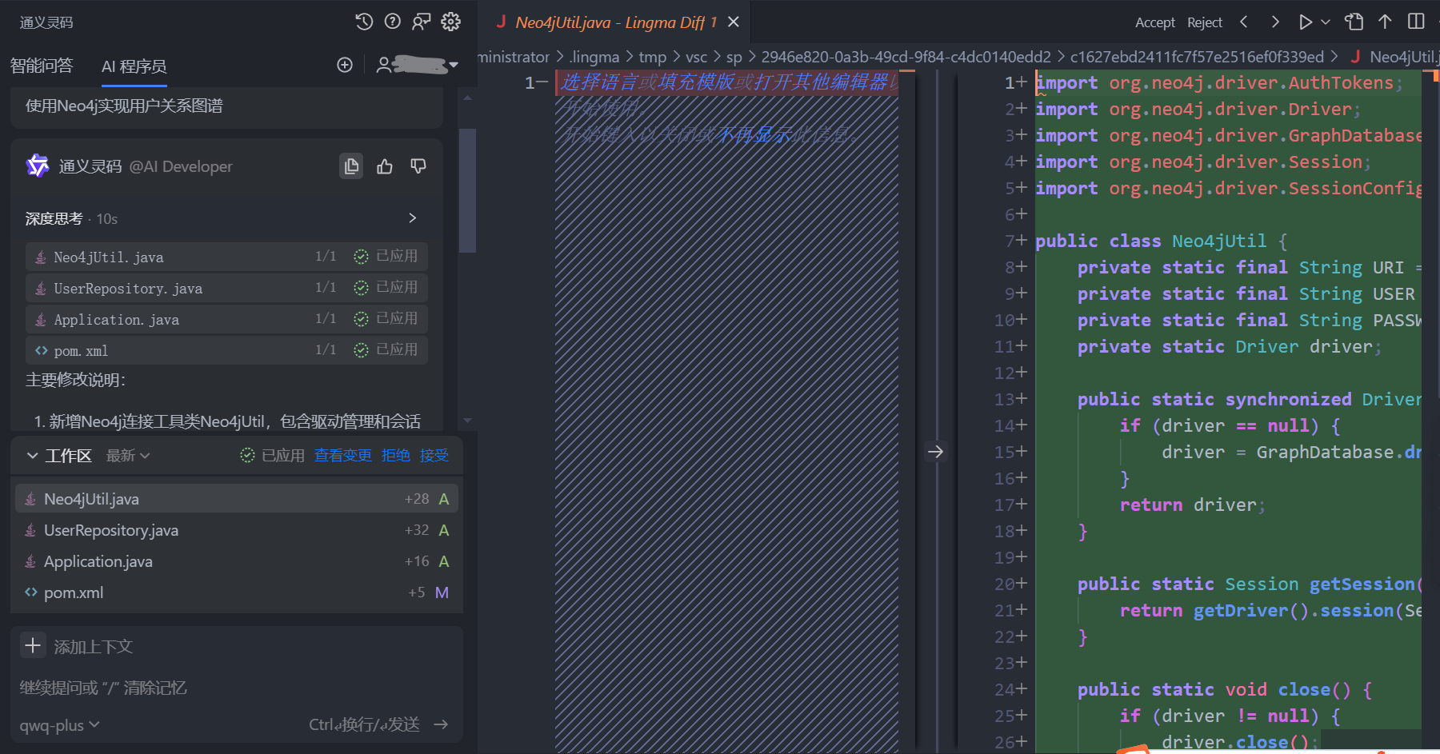Copy the AI Developer response
Image resolution: width=1440 pixels, height=754 pixels.
tap(351, 166)
